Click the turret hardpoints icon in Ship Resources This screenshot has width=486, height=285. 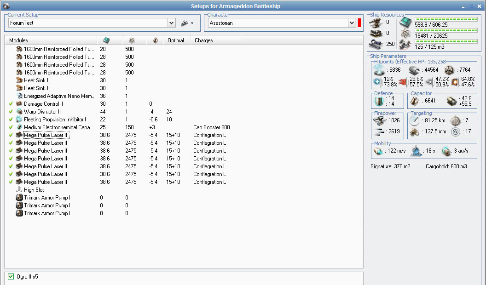click(x=376, y=23)
